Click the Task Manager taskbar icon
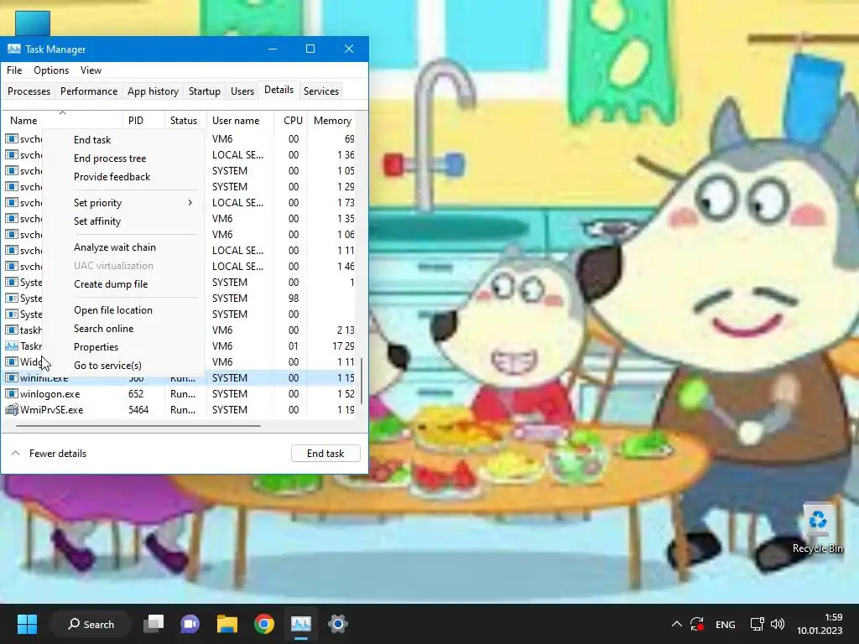859x644 pixels. coord(301,624)
